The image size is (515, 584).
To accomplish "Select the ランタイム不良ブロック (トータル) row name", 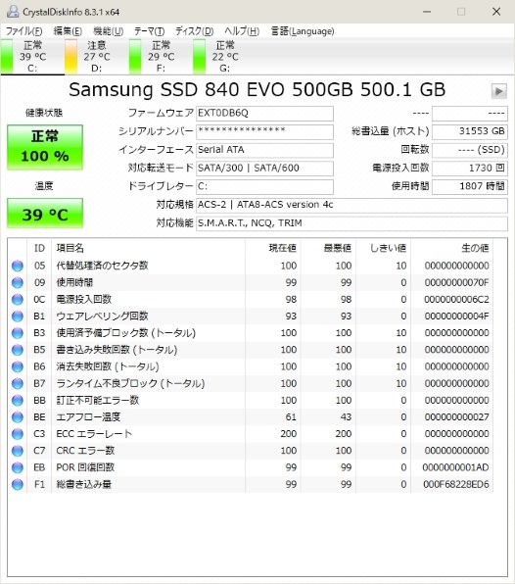I will coord(130,383).
